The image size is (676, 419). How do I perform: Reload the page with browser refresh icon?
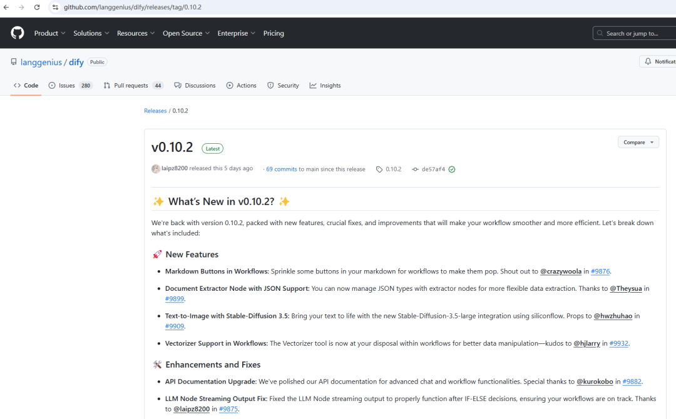[x=37, y=7]
